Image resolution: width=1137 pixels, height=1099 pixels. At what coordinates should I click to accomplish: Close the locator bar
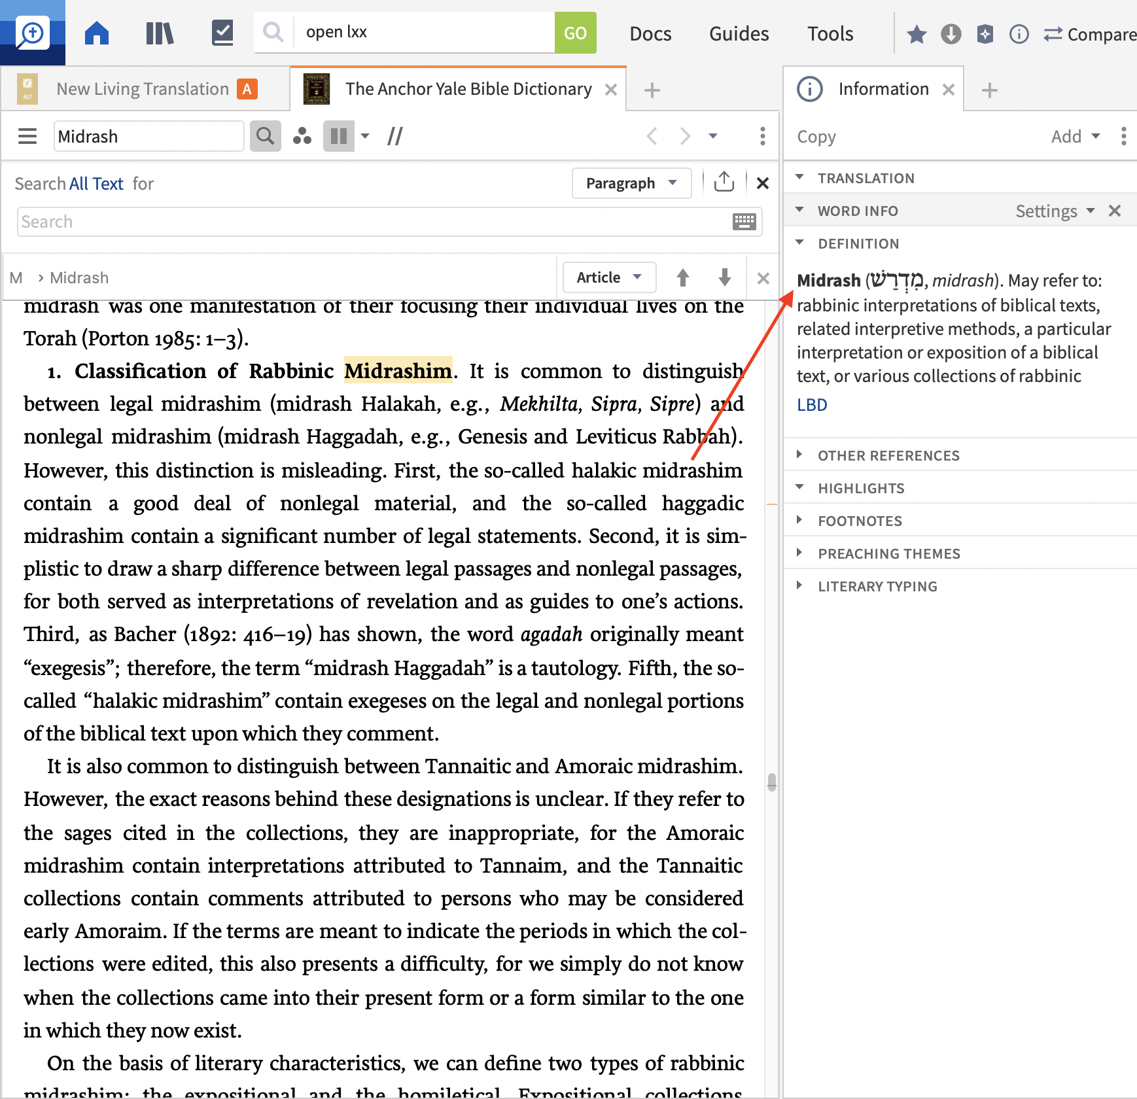[763, 279]
